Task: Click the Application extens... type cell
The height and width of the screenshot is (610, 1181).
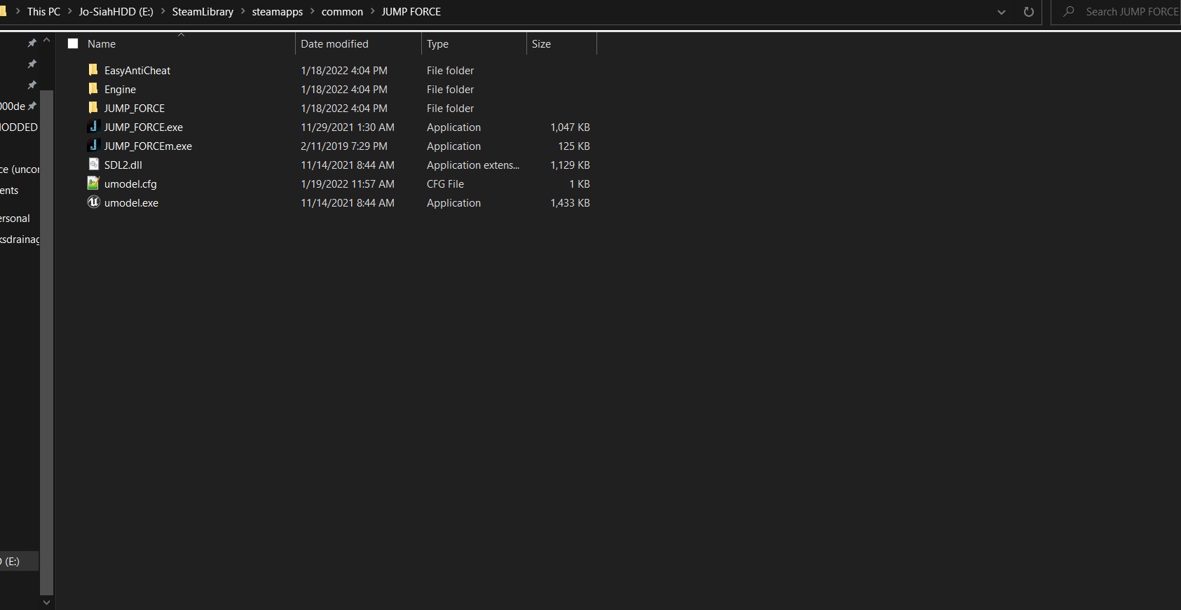Action: 473,165
